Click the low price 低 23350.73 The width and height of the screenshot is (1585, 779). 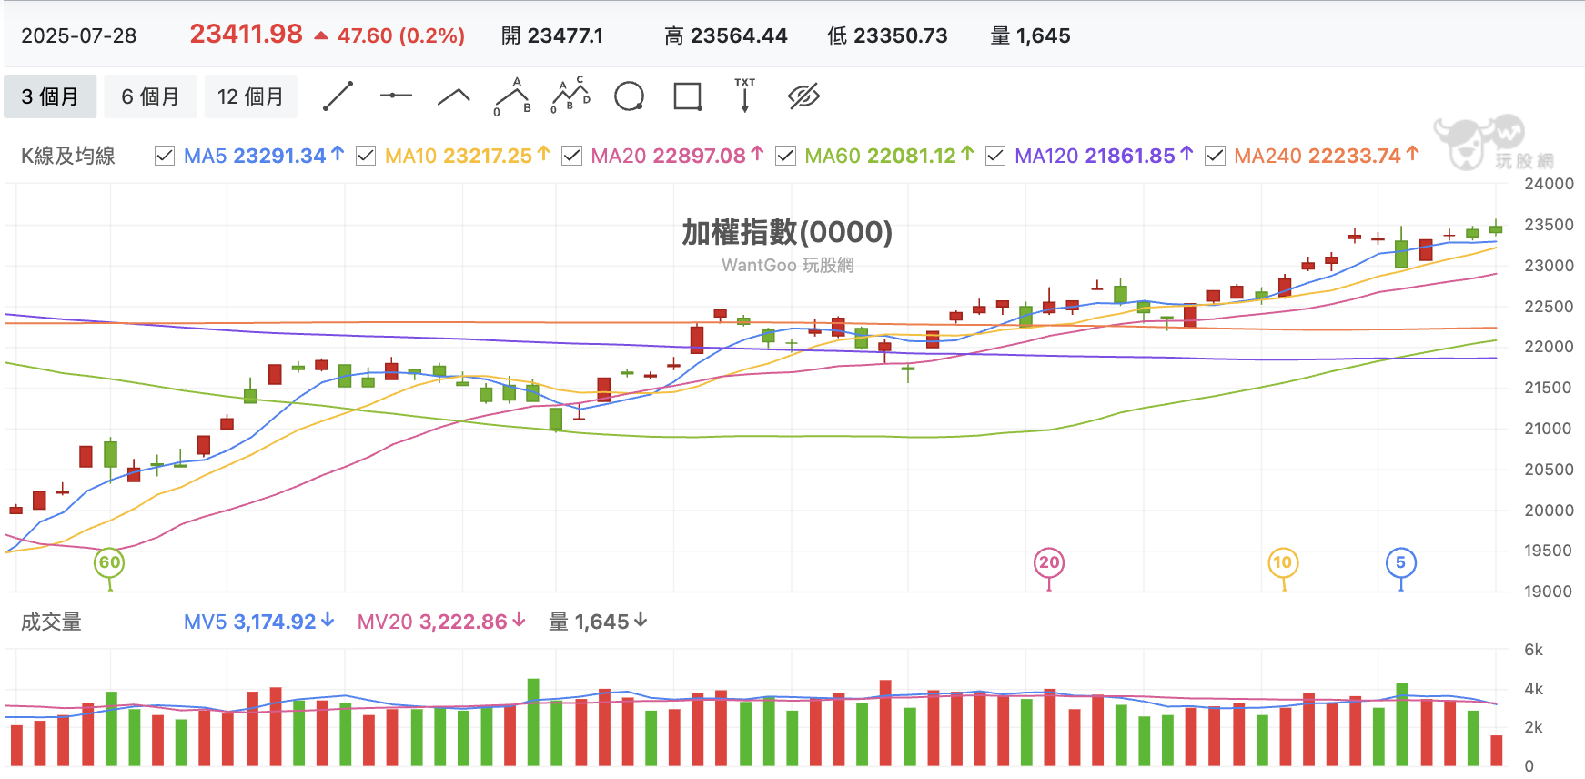point(887,35)
